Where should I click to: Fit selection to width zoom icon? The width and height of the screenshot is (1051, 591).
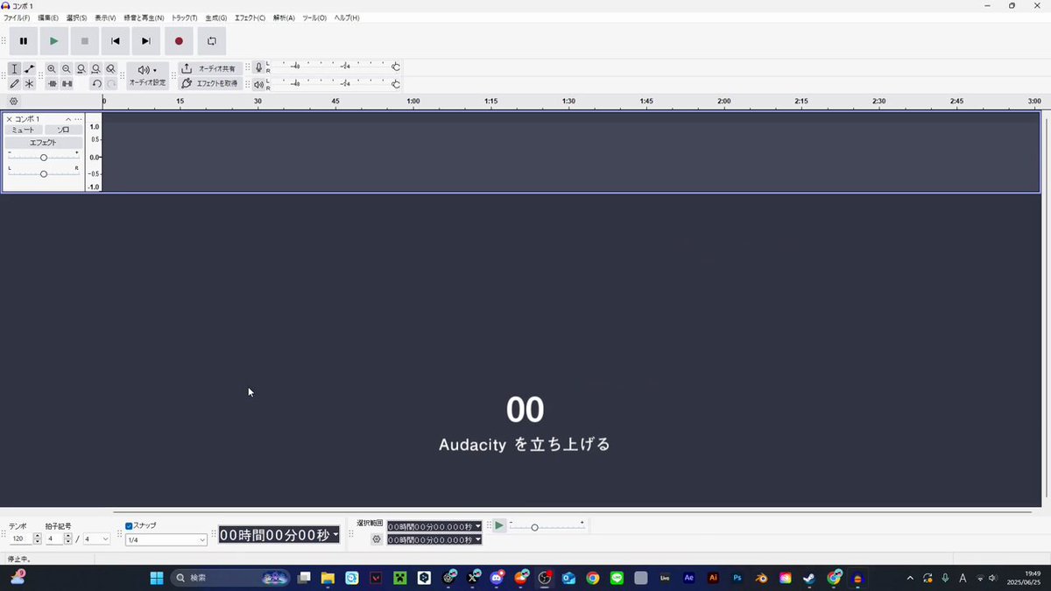[x=81, y=69]
